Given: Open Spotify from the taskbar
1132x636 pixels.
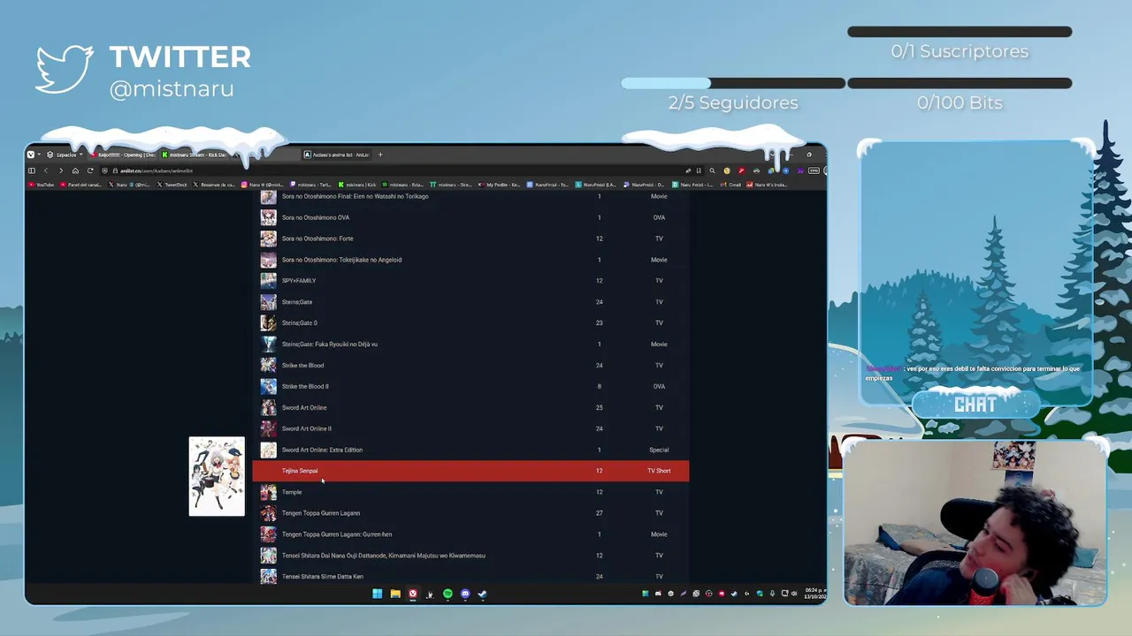Looking at the screenshot, I should click(x=447, y=594).
